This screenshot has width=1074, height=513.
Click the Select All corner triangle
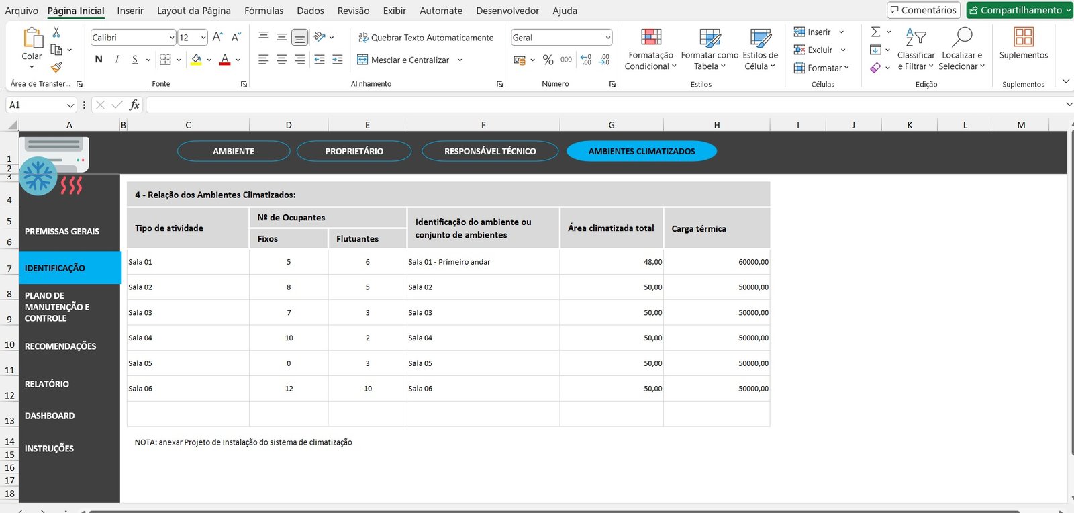tap(12, 125)
